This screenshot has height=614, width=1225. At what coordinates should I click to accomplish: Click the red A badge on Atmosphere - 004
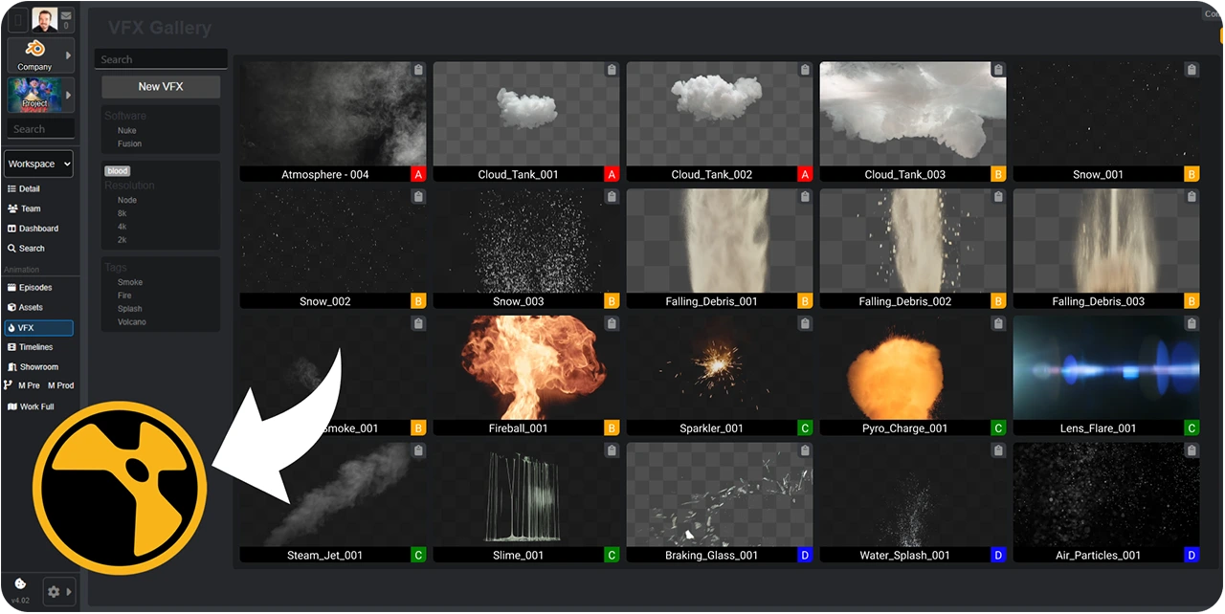(418, 174)
